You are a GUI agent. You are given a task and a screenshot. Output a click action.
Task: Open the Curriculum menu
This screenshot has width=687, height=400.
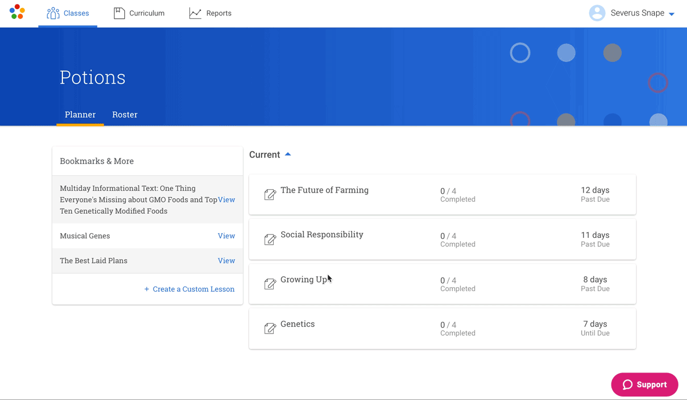139,13
